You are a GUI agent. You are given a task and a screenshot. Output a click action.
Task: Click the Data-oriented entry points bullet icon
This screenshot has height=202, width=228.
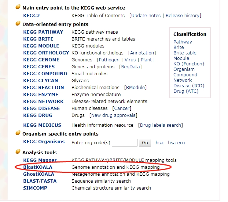click(18, 24)
